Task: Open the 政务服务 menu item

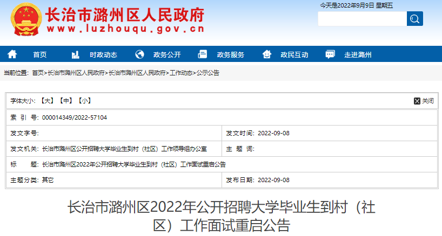Action: coord(231,54)
